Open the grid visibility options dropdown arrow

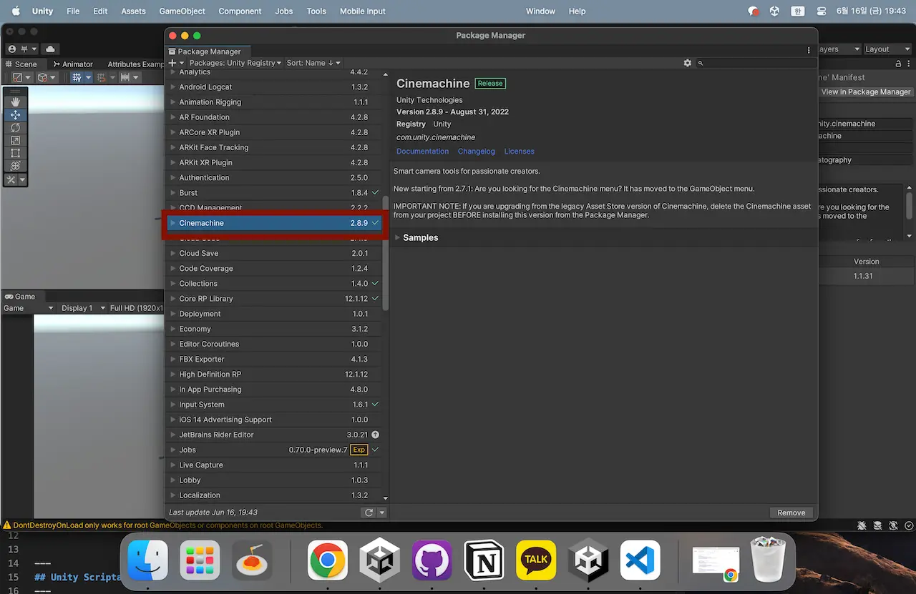coord(89,77)
